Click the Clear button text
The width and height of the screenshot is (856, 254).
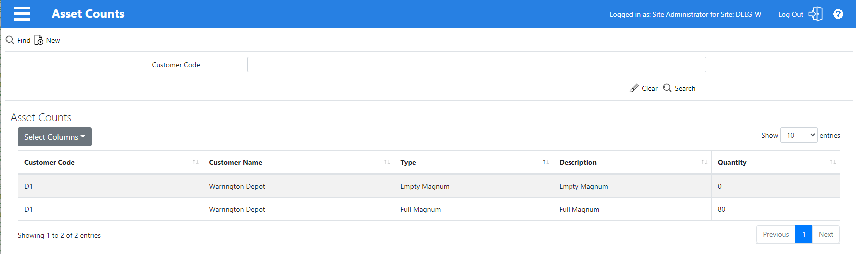(x=650, y=89)
